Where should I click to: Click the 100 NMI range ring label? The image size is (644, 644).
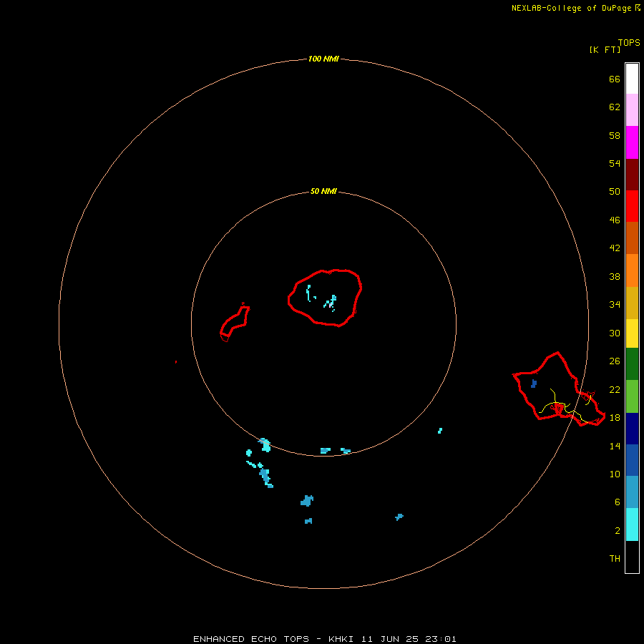point(323,59)
